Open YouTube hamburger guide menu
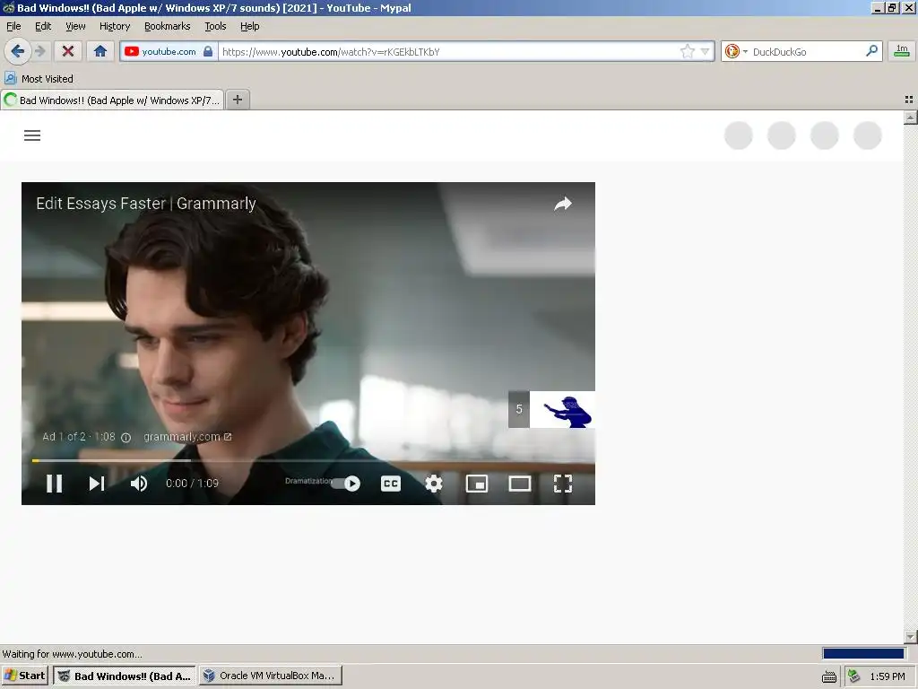 32,135
